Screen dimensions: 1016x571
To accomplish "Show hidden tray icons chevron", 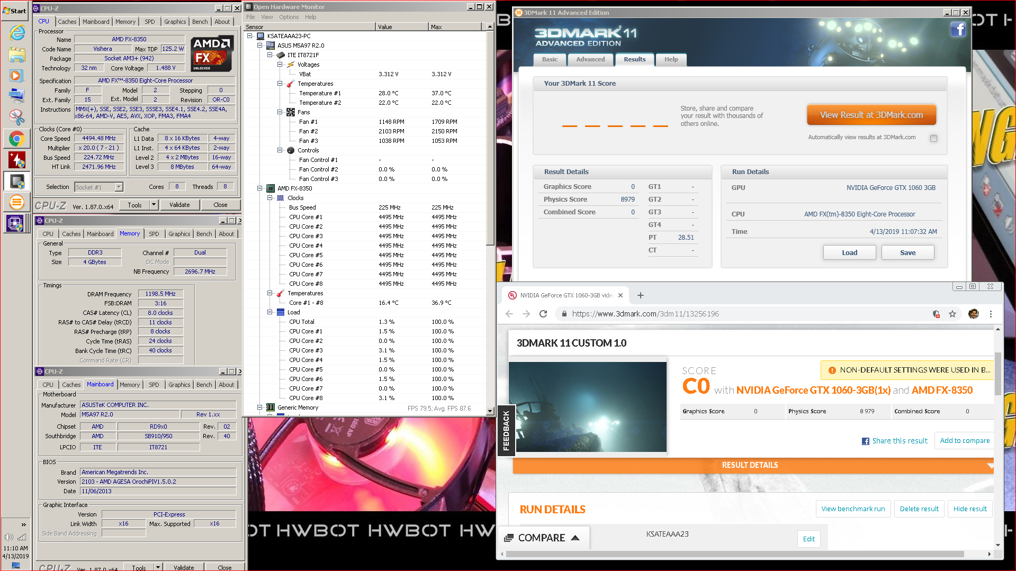I will click(x=23, y=524).
